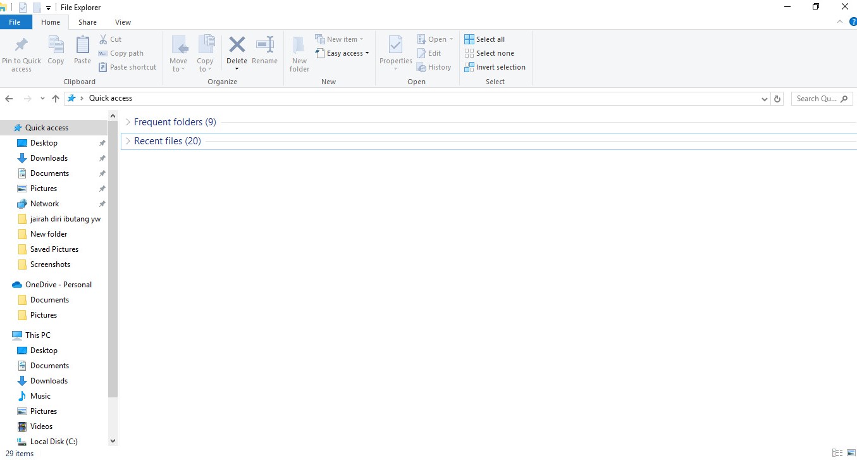Go up one level arrow

tap(56, 99)
